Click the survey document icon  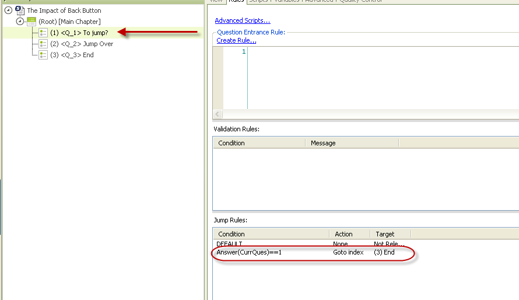tap(19, 11)
